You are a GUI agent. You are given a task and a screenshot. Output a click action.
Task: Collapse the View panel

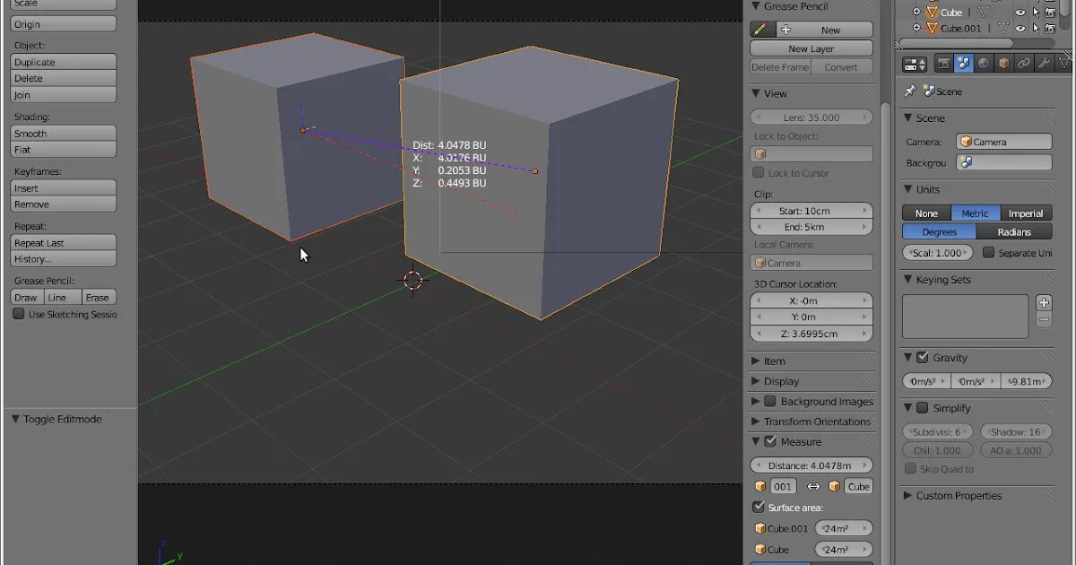[x=756, y=93]
